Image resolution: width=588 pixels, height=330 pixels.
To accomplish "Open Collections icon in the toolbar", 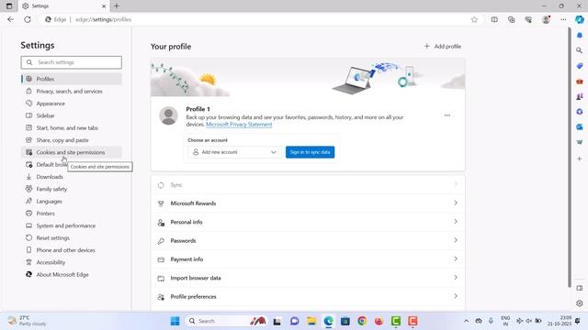I will click(511, 19).
